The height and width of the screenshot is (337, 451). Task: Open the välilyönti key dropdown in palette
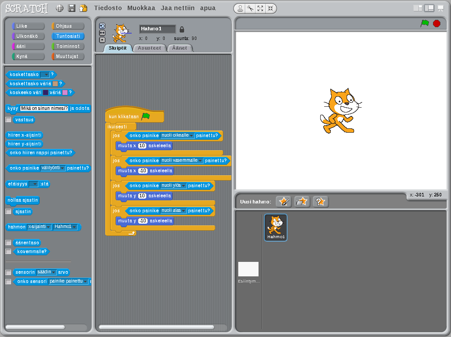click(x=53, y=168)
